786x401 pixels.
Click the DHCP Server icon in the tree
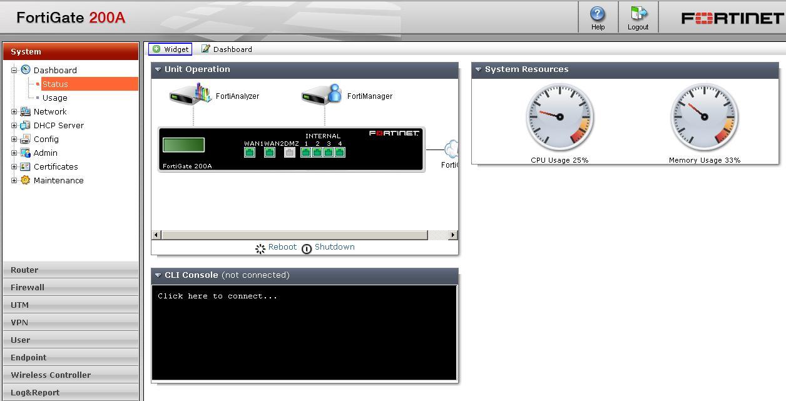pos(26,125)
